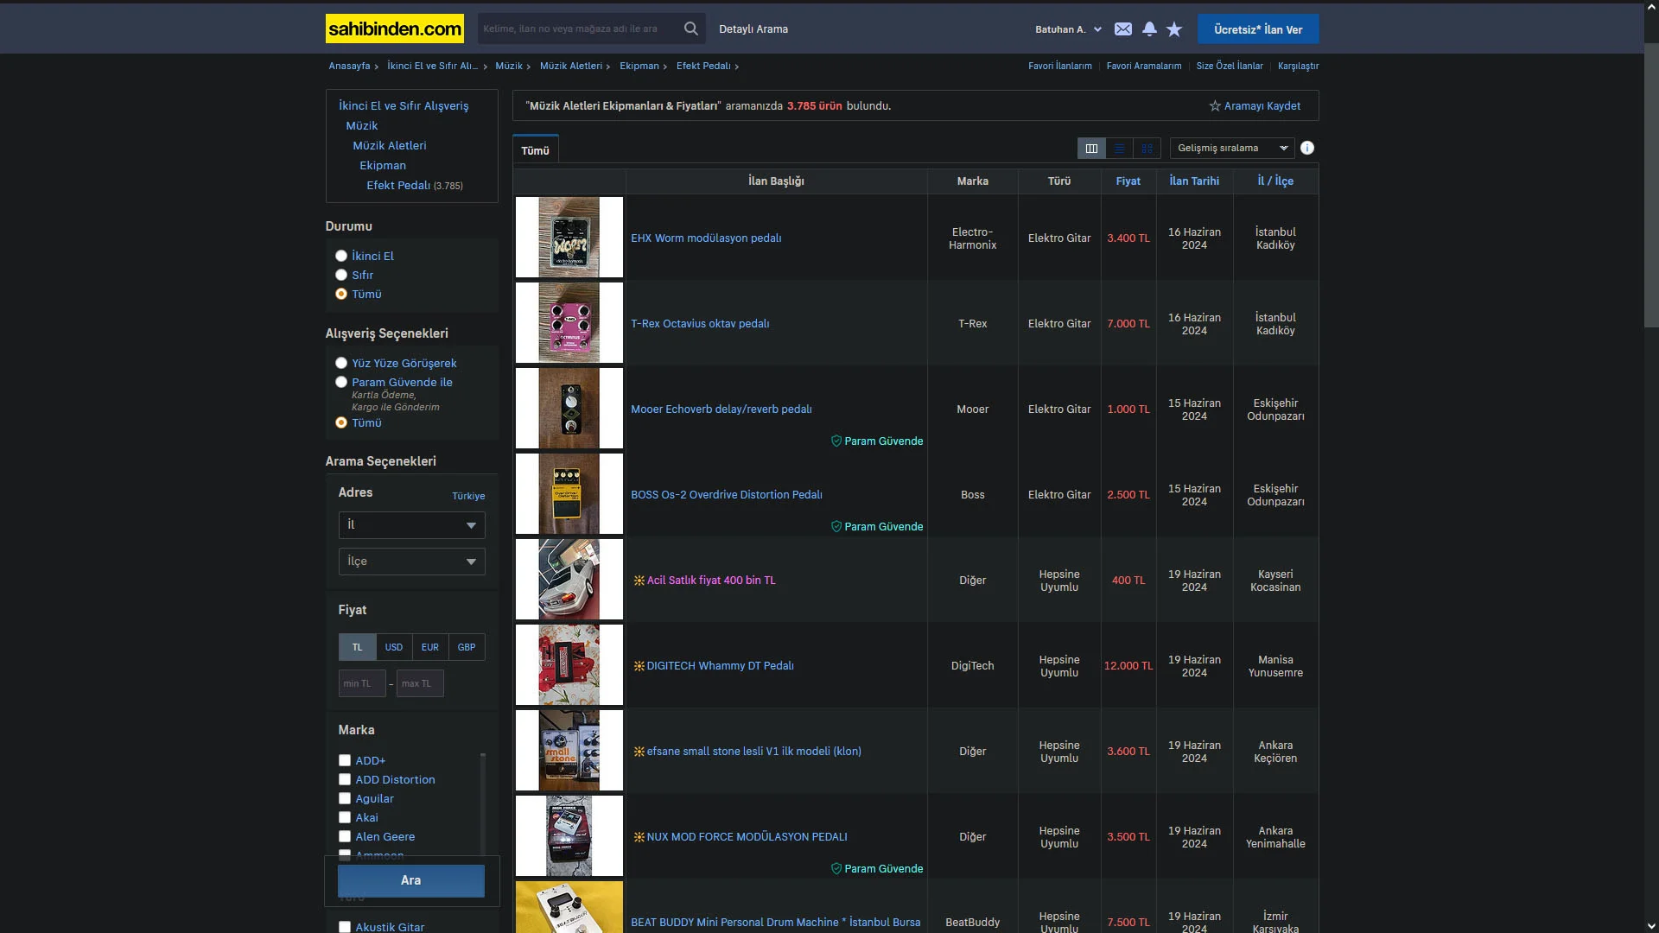Select Tümü radio under Durumu
The width and height of the screenshot is (1659, 933).
[x=341, y=294]
